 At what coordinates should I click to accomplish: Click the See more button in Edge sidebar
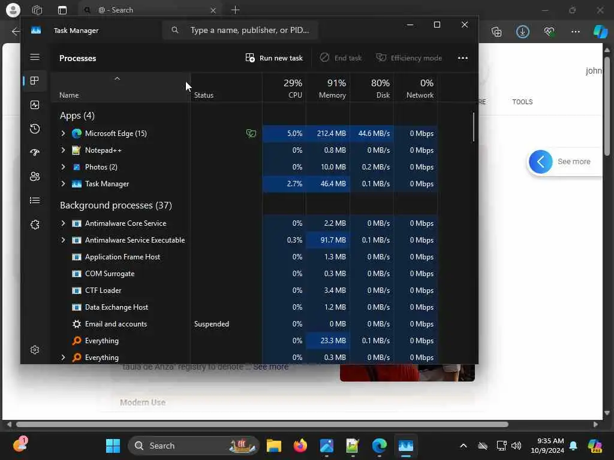pyautogui.click(x=564, y=162)
